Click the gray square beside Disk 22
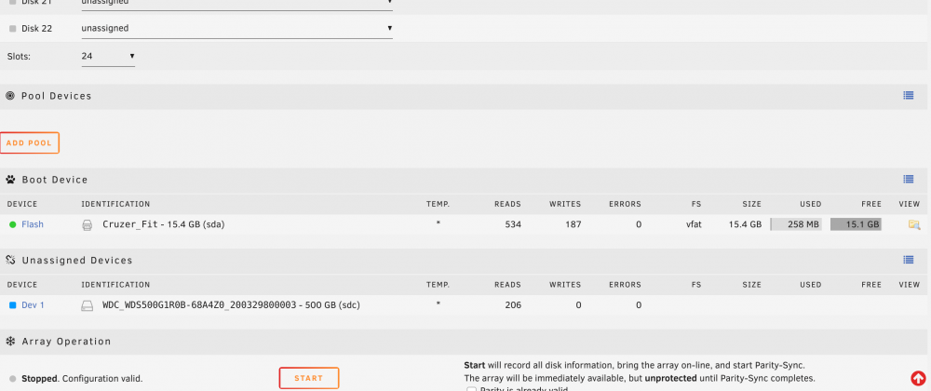Screen dimensions: 931x391 [x=12, y=29]
